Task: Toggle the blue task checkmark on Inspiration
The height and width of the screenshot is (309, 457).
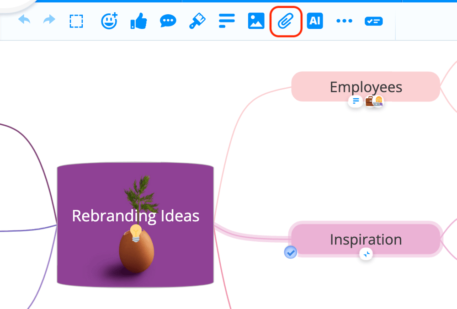Action: point(291,252)
